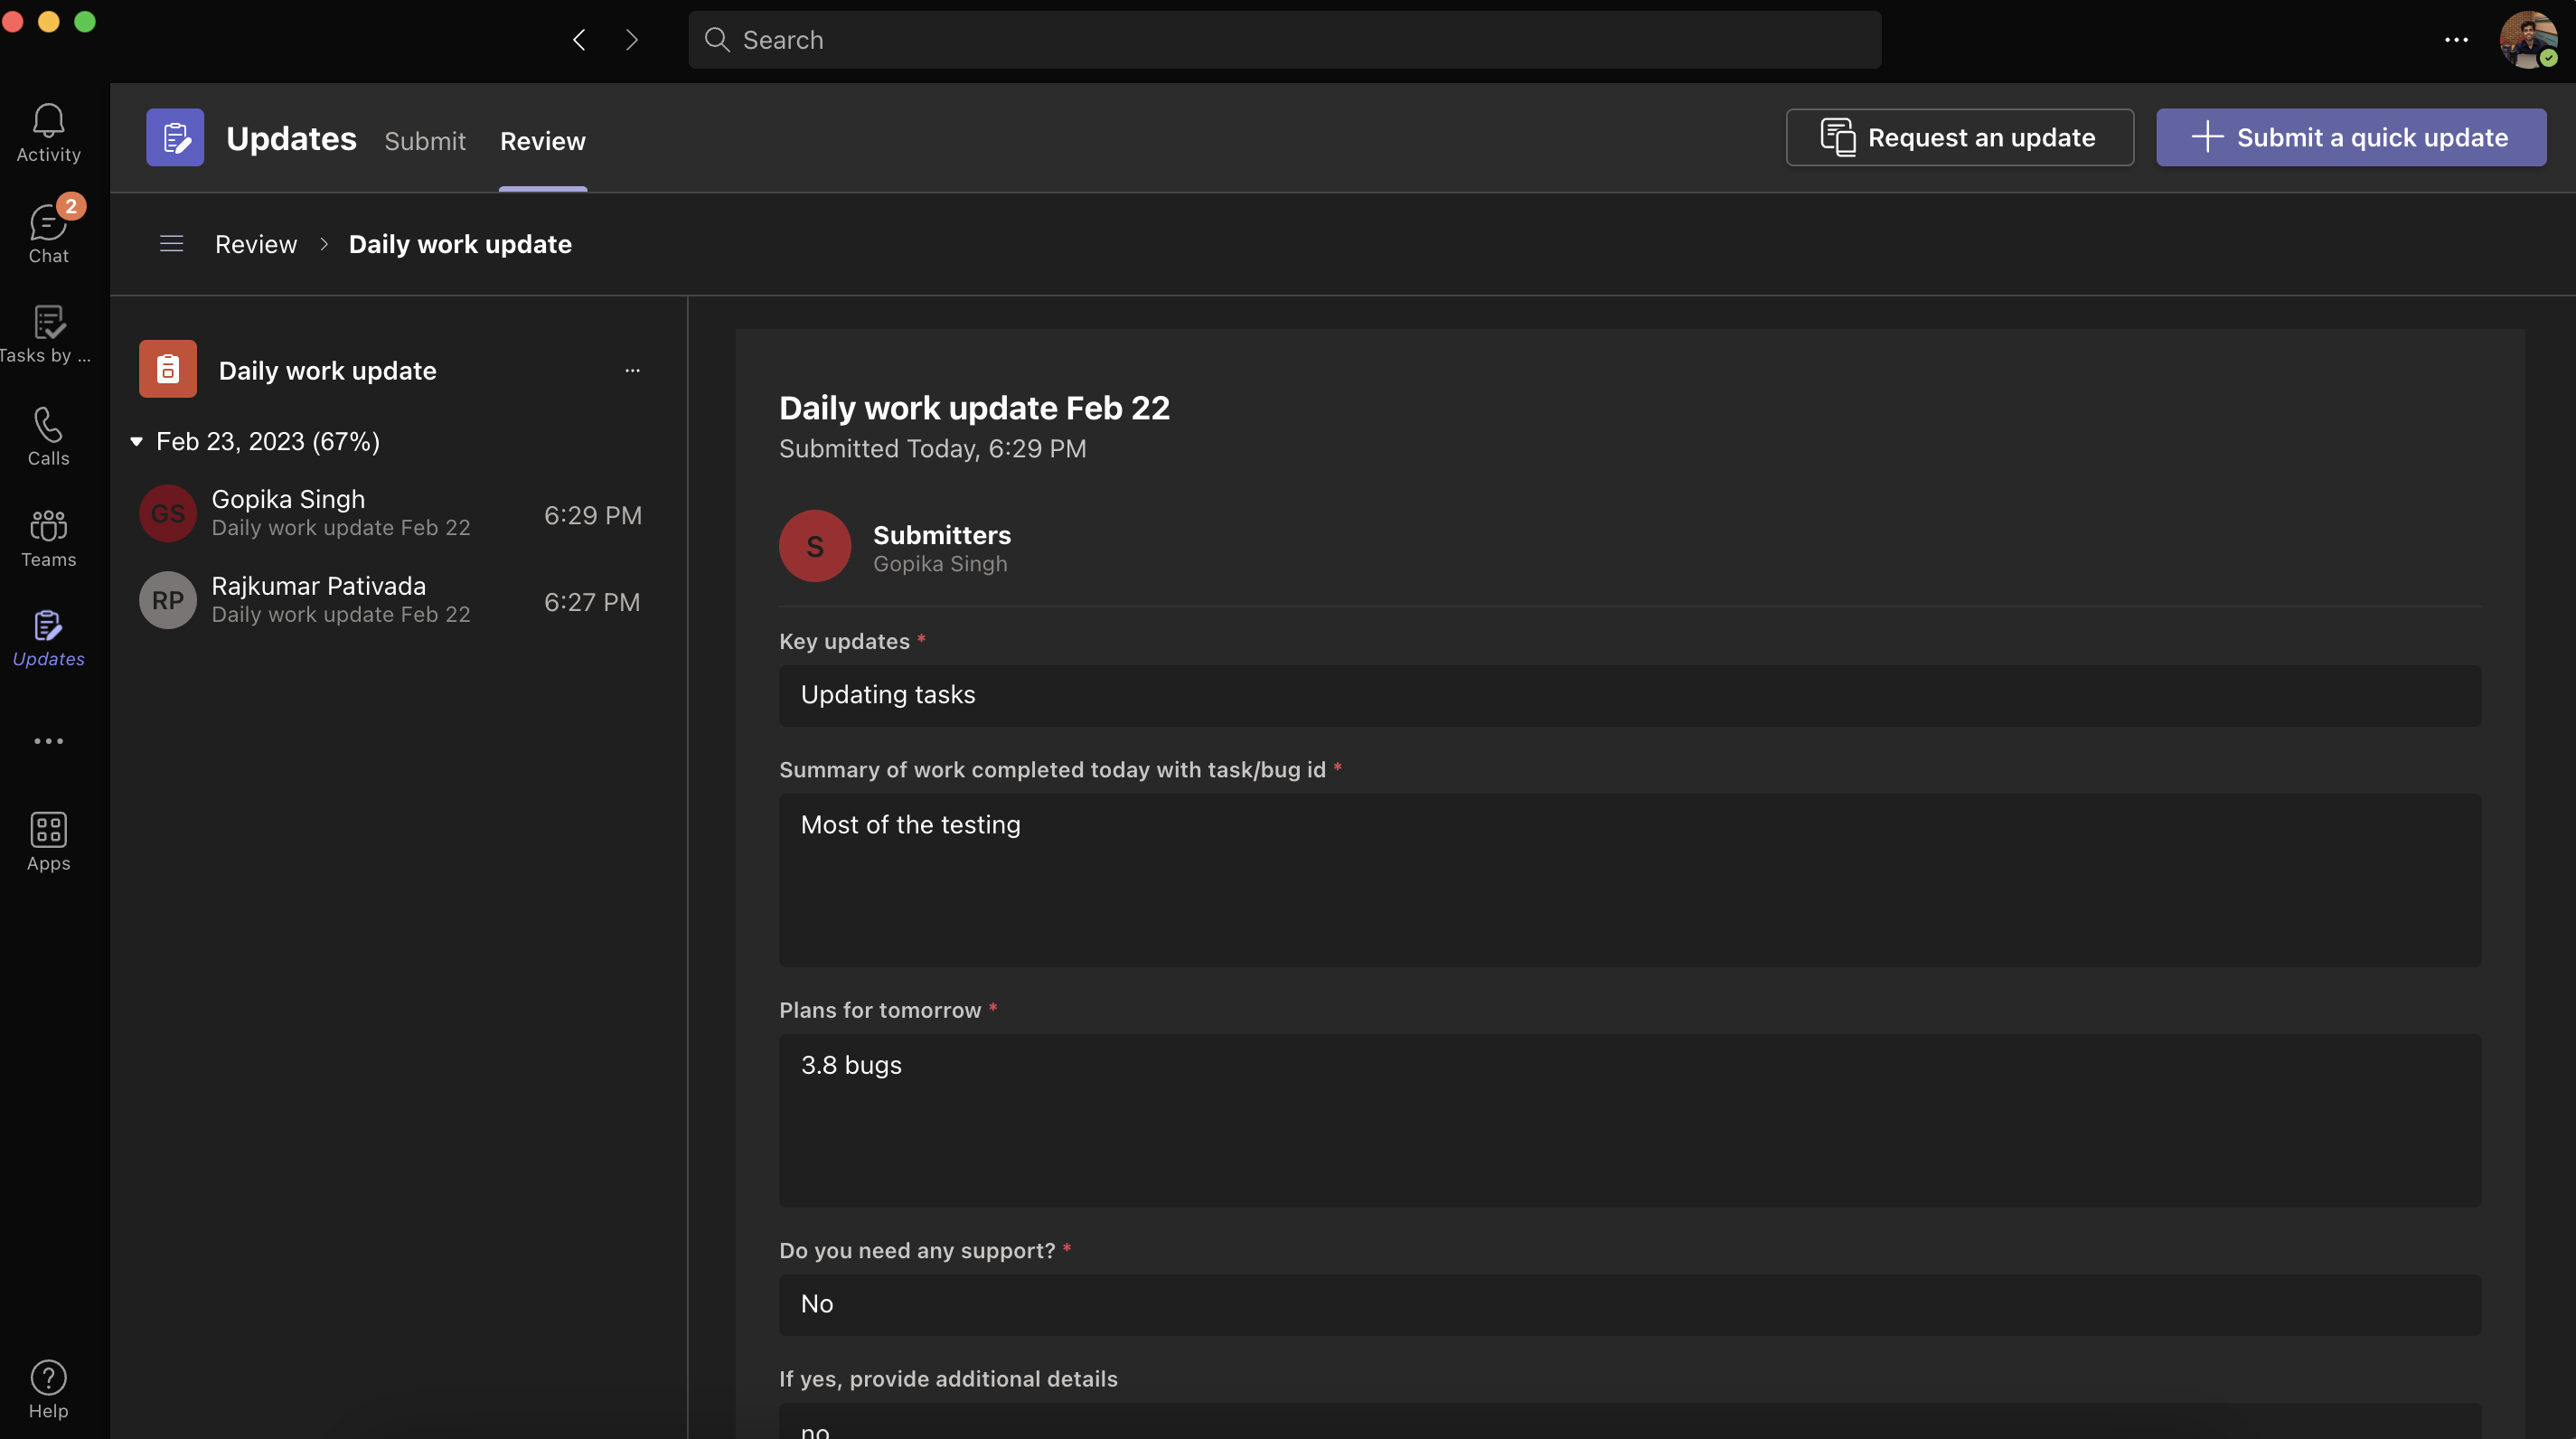This screenshot has height=1439, width=2576.
Task: Open Daily work update more options
Action: (x=632, y=370)
